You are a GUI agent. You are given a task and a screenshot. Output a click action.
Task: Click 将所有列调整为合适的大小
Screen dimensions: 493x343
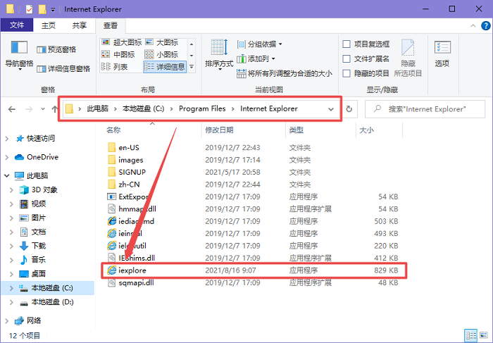click(285, 73)
